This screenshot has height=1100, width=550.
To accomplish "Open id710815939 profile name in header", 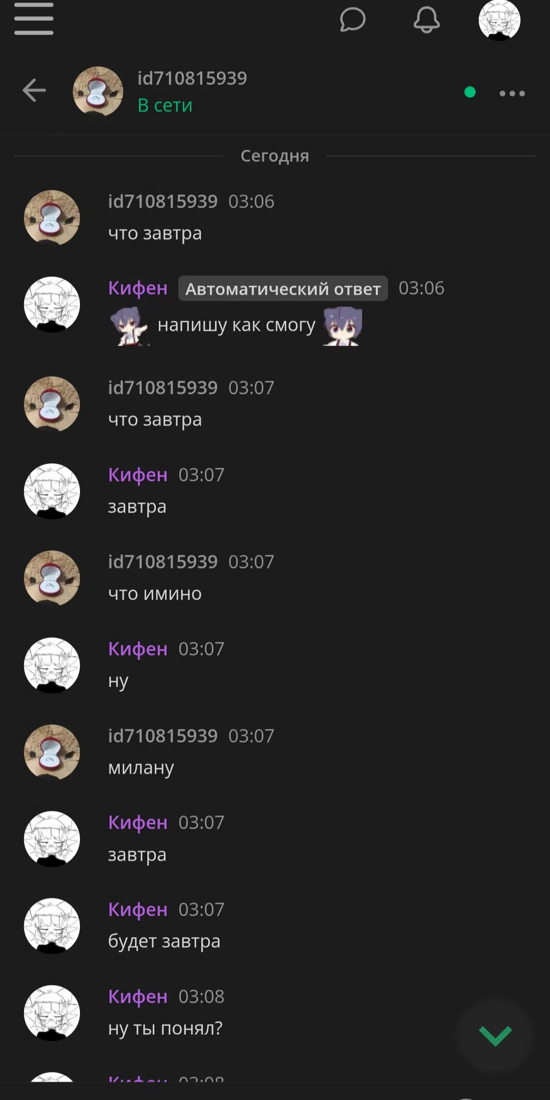I will 192,78.
